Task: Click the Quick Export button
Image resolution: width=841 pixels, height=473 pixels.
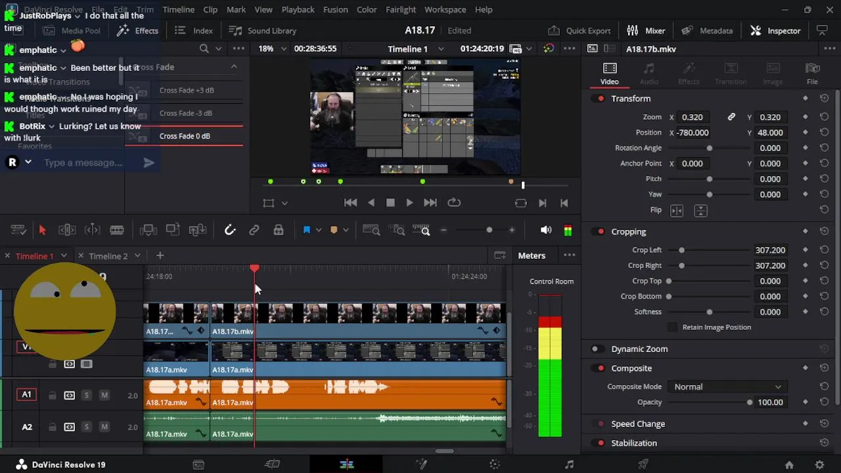Action: pos(580,30)
